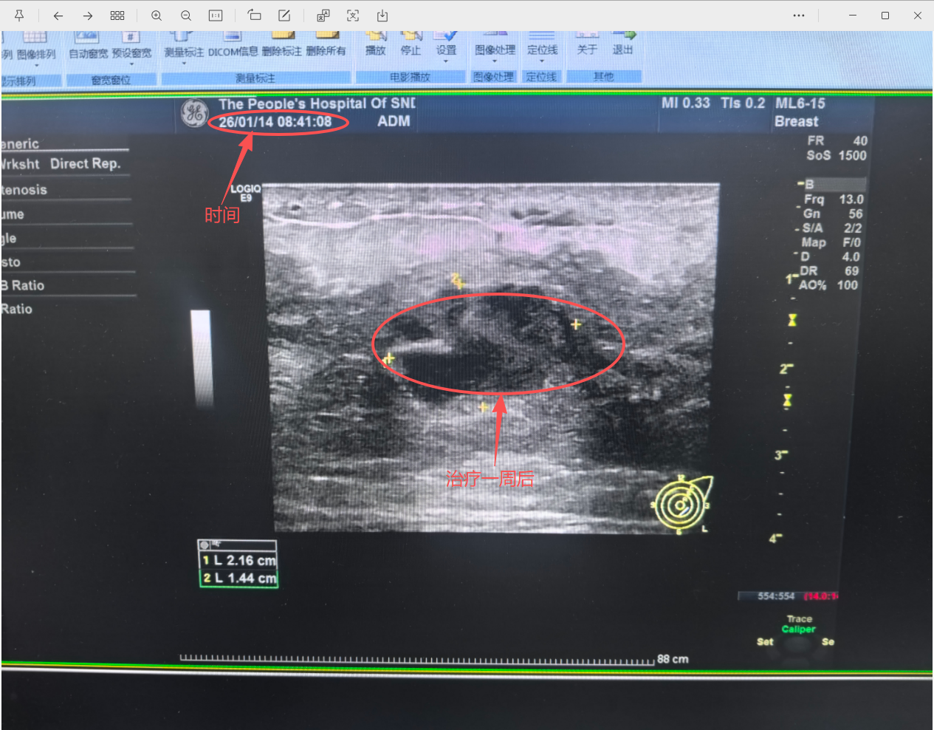The height and width of the screenshot is (730, 934).
Task: Expand the 图像排列 dropdown
Action: pyautogui.click(x=36, y=64)
